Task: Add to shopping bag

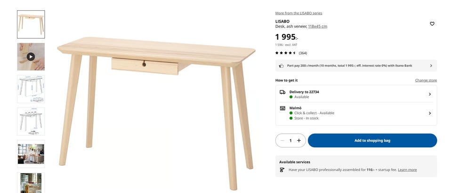Action: pyautogui.click(x=372, y=141)
